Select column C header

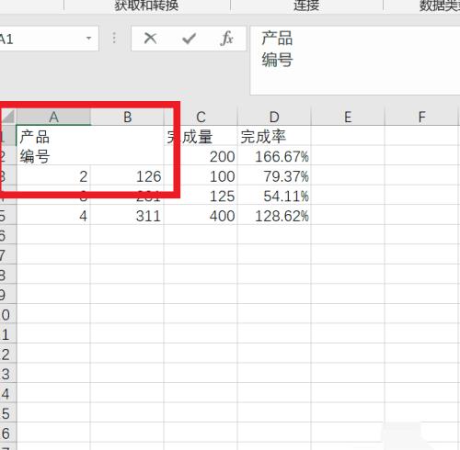pyautogui.click(x=201, y=117)
